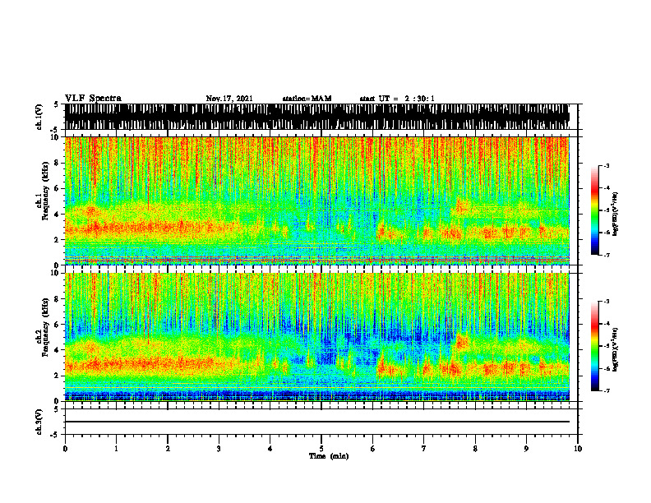
Task: Click the "ch.1(V)" waveform axis label
Action: pos(39,117)
